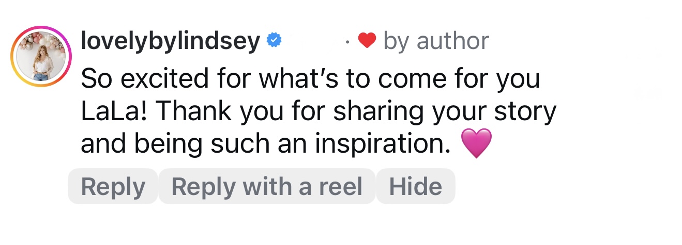Click the "by author" label
The image size is (682, 245).
click(435, 41)
